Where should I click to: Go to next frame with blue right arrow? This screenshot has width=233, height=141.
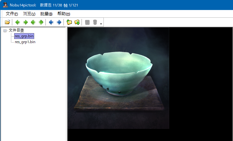click(59, 22)
